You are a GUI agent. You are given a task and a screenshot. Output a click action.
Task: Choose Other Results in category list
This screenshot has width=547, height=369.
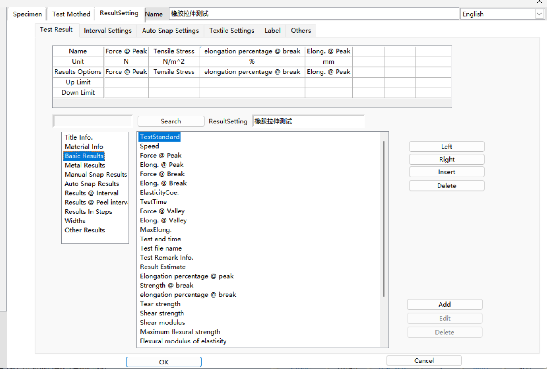pos(85,230)
